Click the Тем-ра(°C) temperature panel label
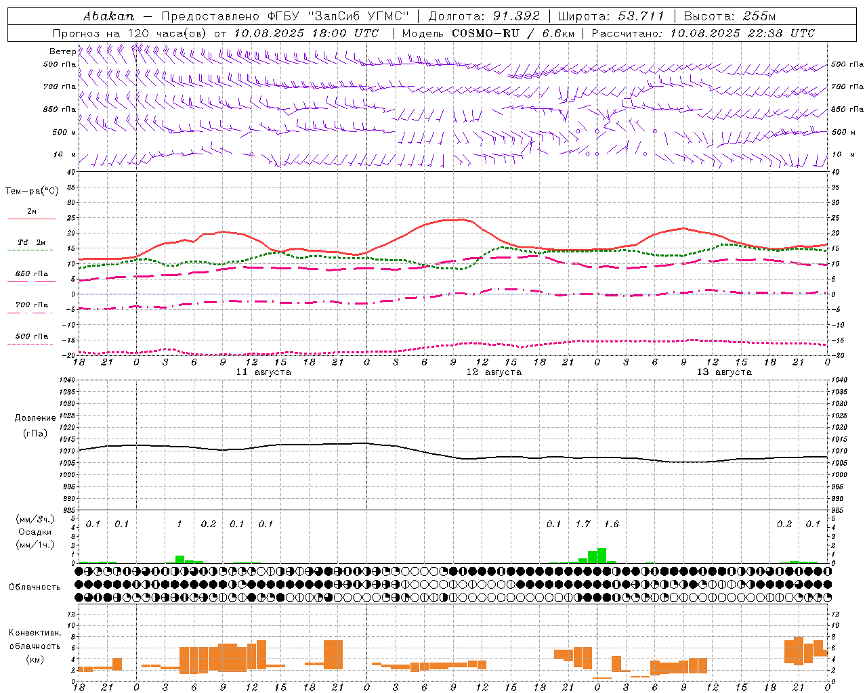867x693 pixels. point(32,192)
